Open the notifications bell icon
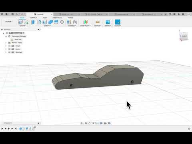The height and width of the screenshot is (144, 192). (x=179, y=14)
